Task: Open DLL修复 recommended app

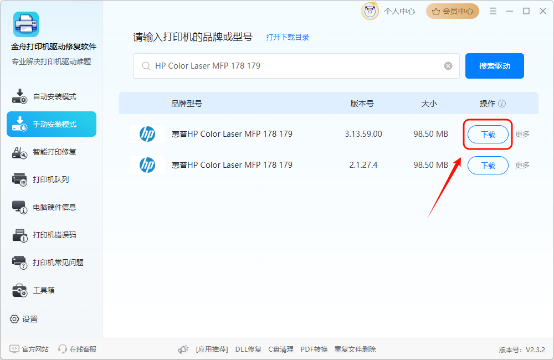Action: point(248,349)
